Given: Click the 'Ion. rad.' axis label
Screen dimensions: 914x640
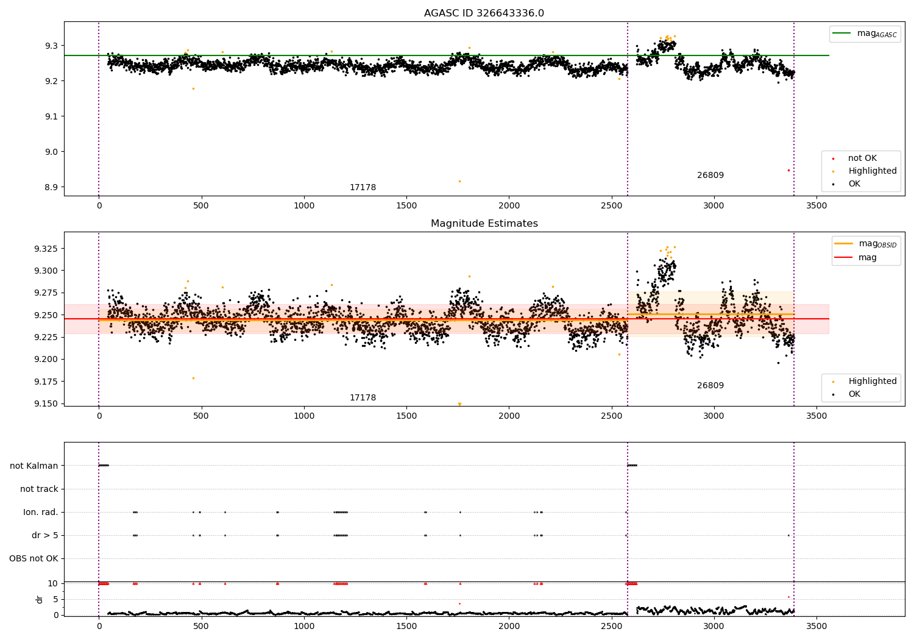Looking at the screenshot, I should tap(41, 513).
